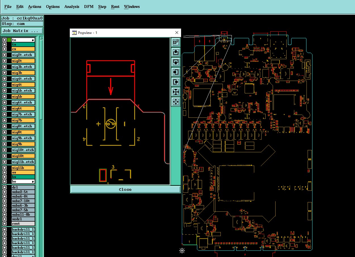This screenshot has height=257, width=355.
Task: Click the layer list scrollbar up arrow
Action: click(41, 38)
